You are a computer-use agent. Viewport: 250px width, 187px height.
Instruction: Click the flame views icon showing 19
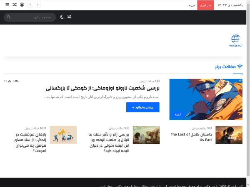(x=10, y=81)
